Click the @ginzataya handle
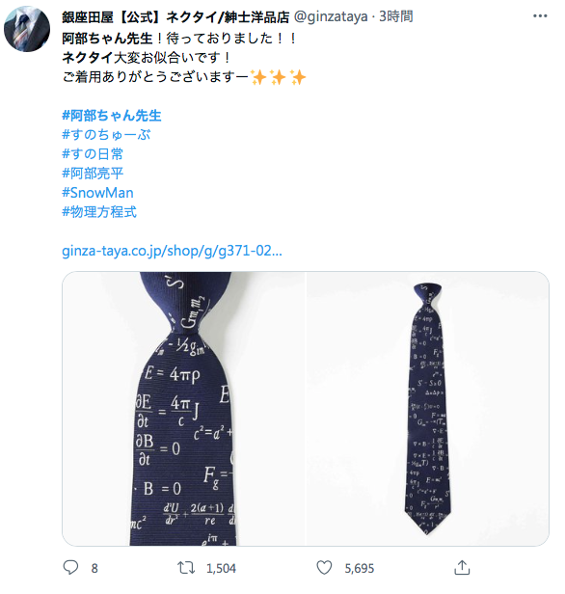The image size is (565, 594). 331,16
